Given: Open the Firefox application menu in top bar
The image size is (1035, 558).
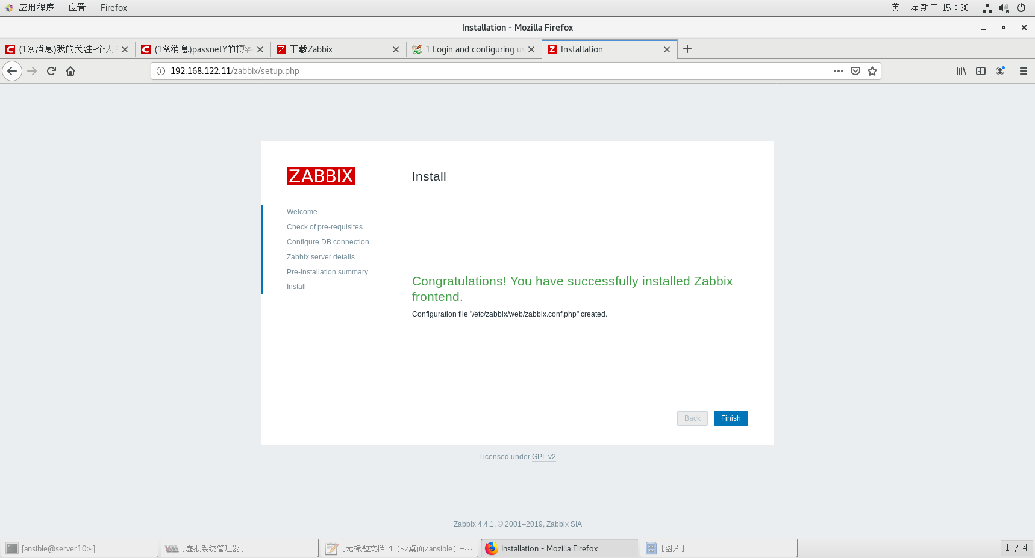Looking at the screenshot, I should point(113,8).
